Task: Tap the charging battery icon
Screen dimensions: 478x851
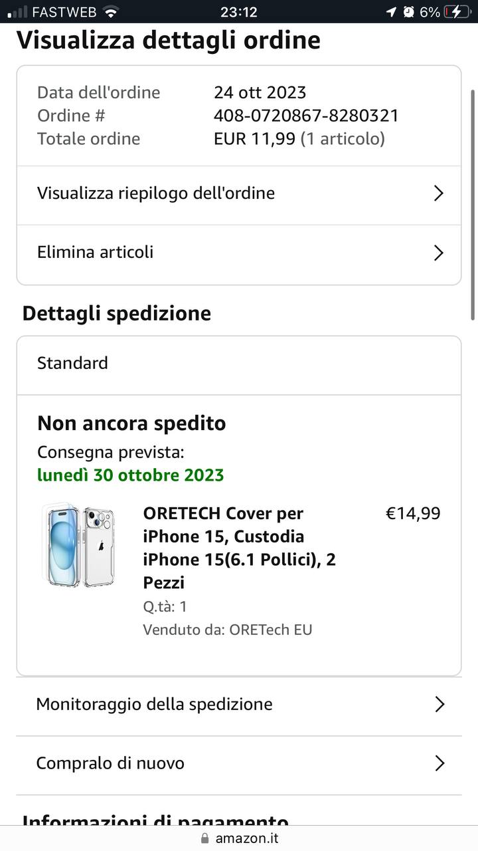Action: 457,12
